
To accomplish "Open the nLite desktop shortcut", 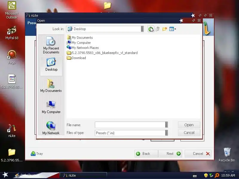I will click(12, 131).
